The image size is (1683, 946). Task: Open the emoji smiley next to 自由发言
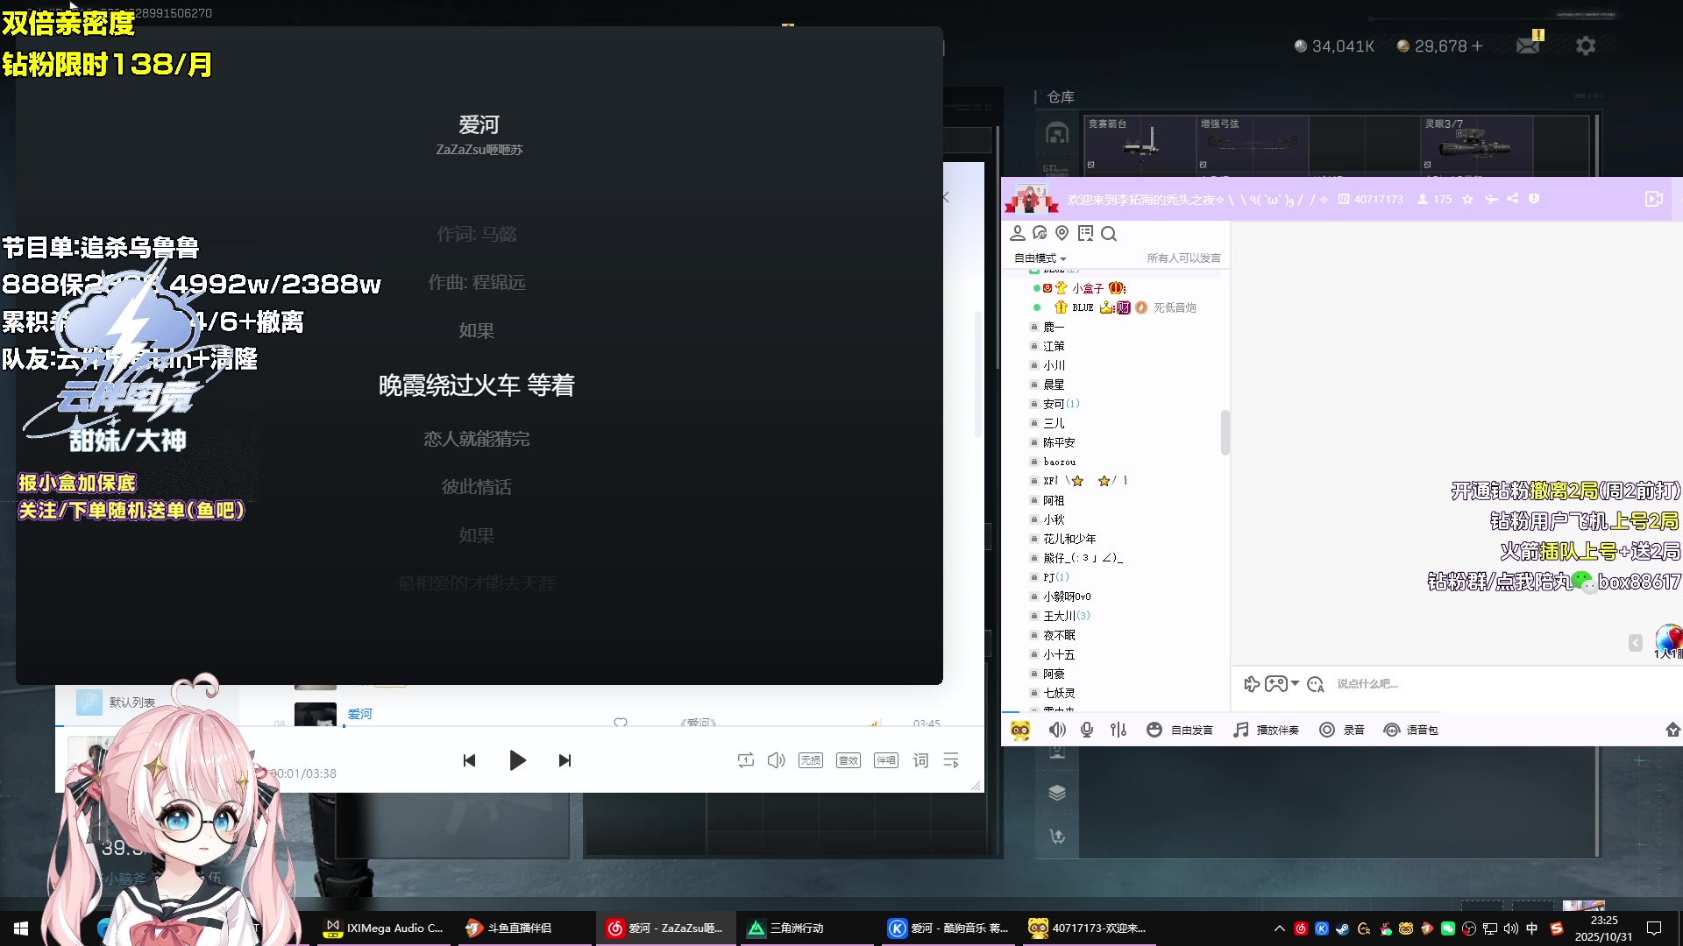click(1154, 729)
